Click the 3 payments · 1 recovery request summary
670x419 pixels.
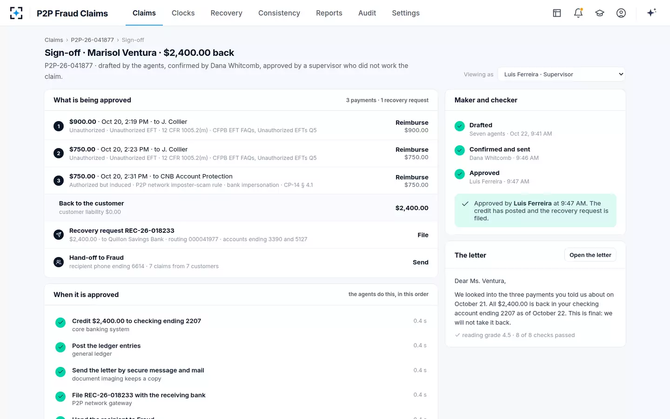(x=387, y=100)
